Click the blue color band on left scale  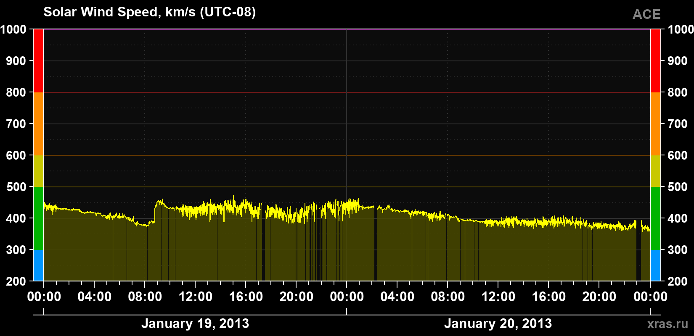[x=38, y=265]
